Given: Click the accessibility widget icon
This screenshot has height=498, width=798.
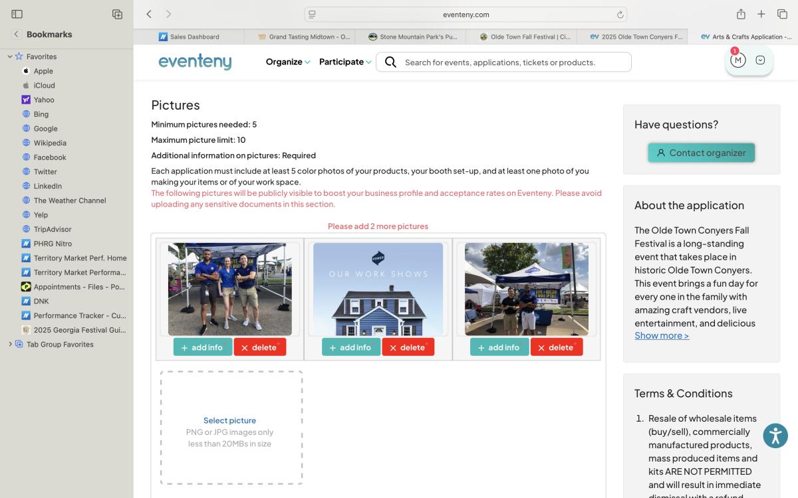Looking at the screenshot, I should click(775, 436).
